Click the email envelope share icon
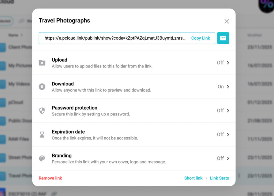Screen dimensions: 274x196 pyautogui.click(x=223, y=38)
